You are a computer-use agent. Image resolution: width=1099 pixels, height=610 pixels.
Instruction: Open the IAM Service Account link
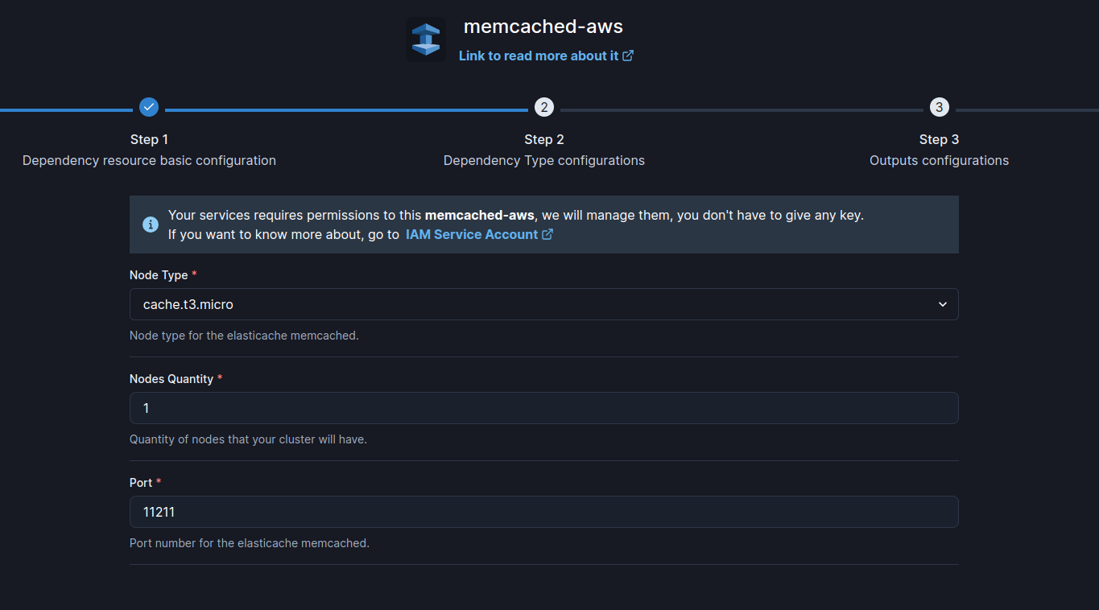[479, 234]
